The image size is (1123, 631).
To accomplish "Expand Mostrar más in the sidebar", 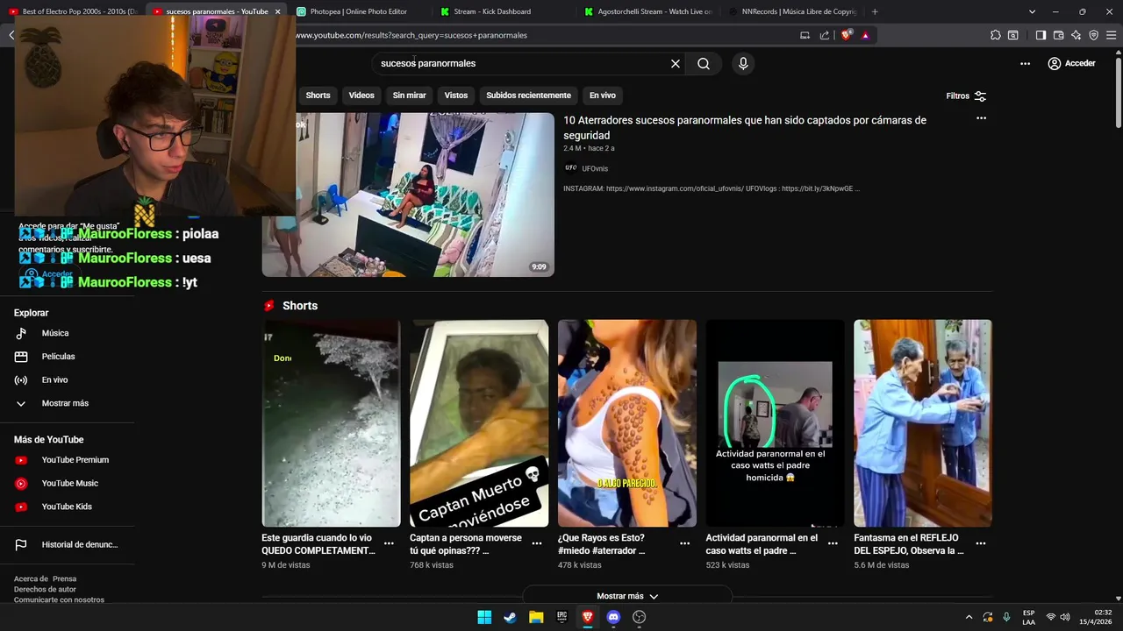I will click(67, 403).
